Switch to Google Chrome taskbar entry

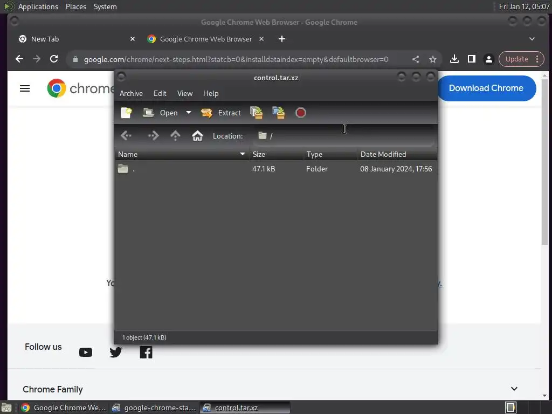[64, 408]
